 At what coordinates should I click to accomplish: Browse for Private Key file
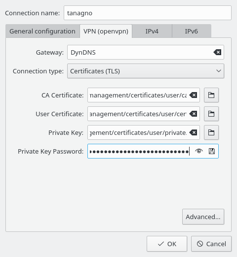tap(211, 132)
